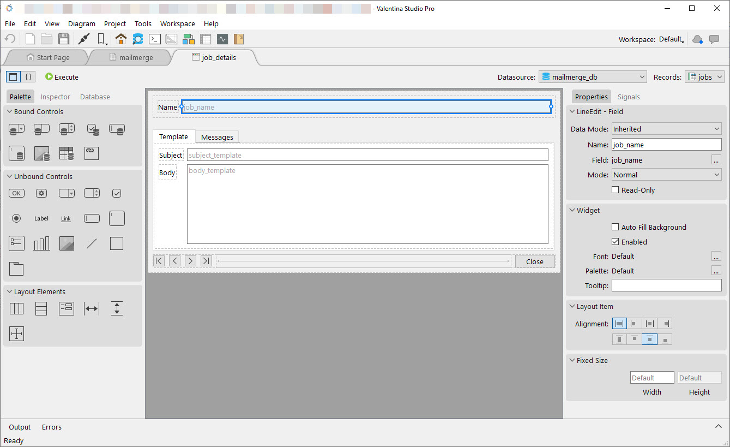
Task: Click the Save disk icon in toolbar
Action: click(64, 39)
